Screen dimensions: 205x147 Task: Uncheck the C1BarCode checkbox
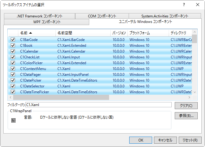click(x=13, y=40)
